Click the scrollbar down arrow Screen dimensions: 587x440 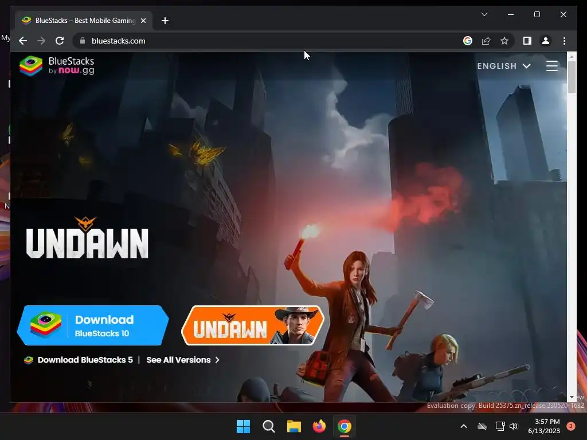pos(572,397)
